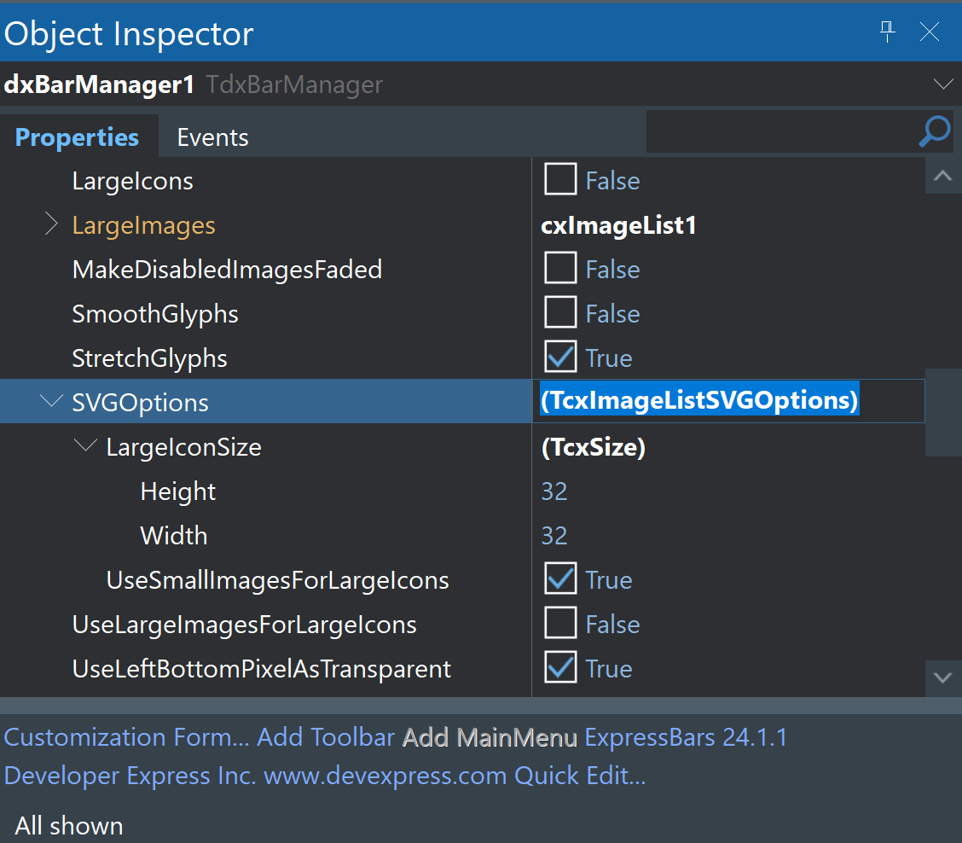This screenshot has height=843, width=962.
Task: Uncheck UseSmallImagesForLargeIcons
Action: click(x=560, y=578)
